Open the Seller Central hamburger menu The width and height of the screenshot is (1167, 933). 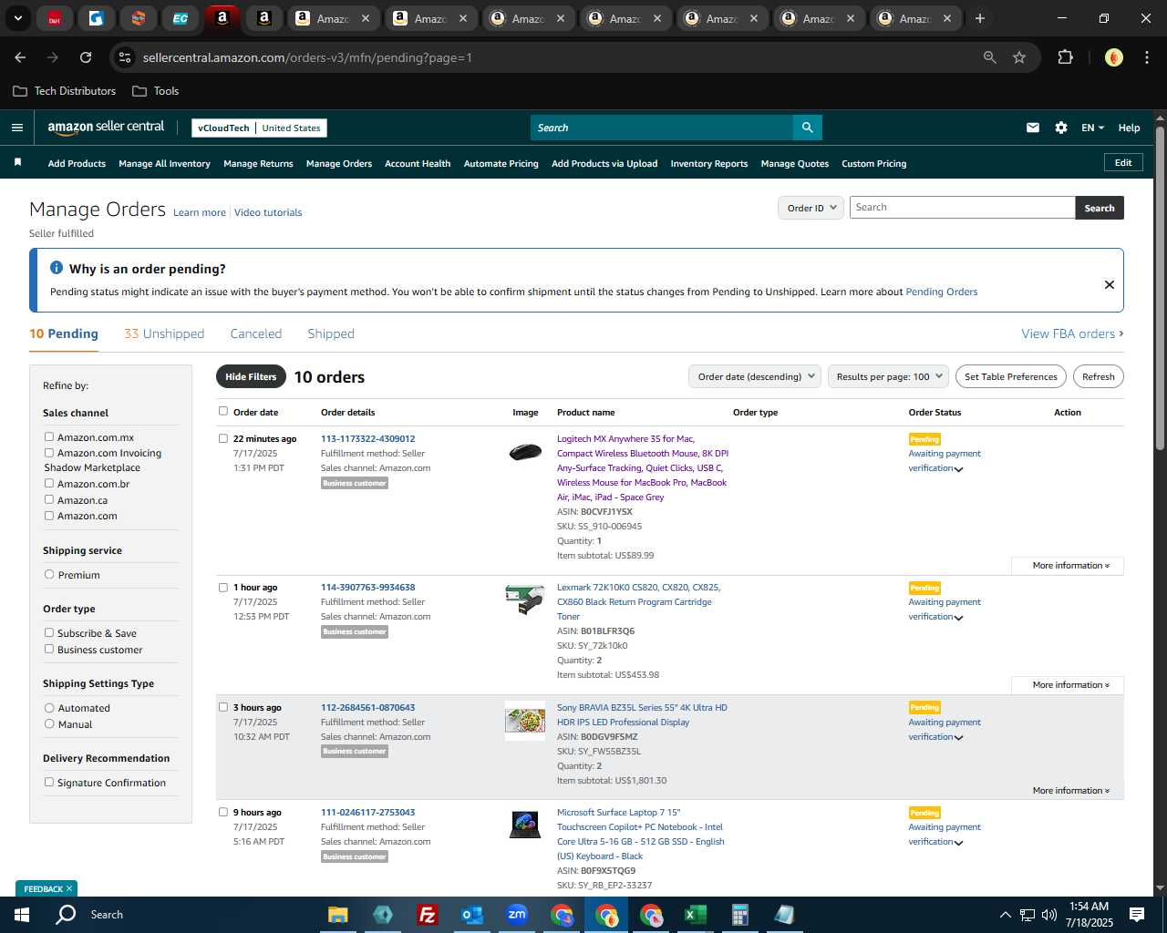(x=17, y=128)
